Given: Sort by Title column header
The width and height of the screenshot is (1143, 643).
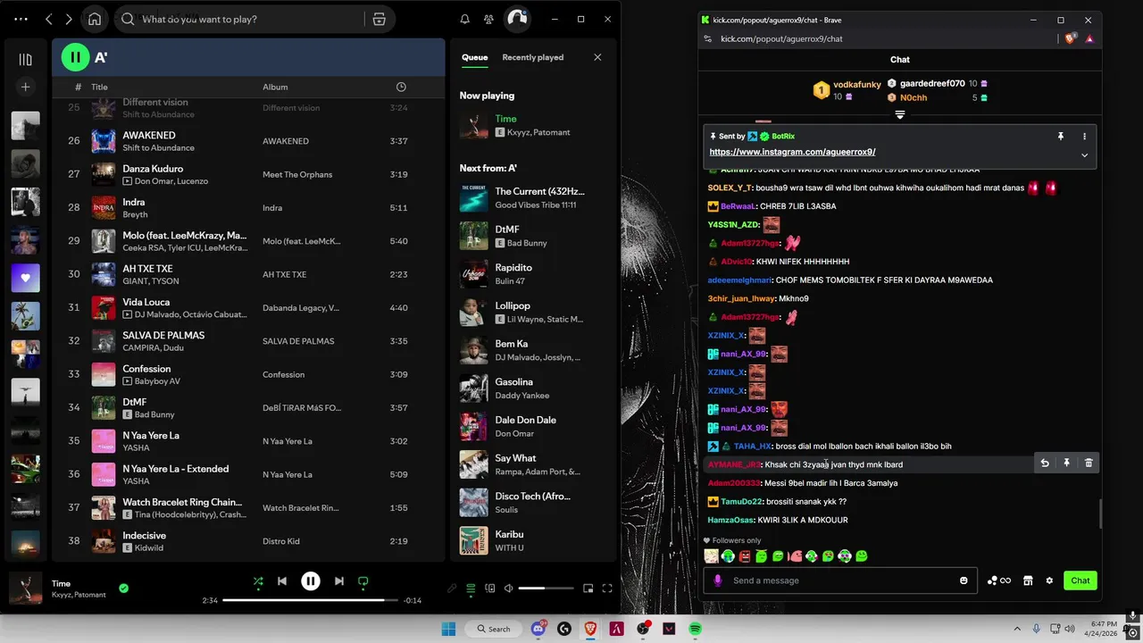Looking at the screenshot, I should [99, 87].
